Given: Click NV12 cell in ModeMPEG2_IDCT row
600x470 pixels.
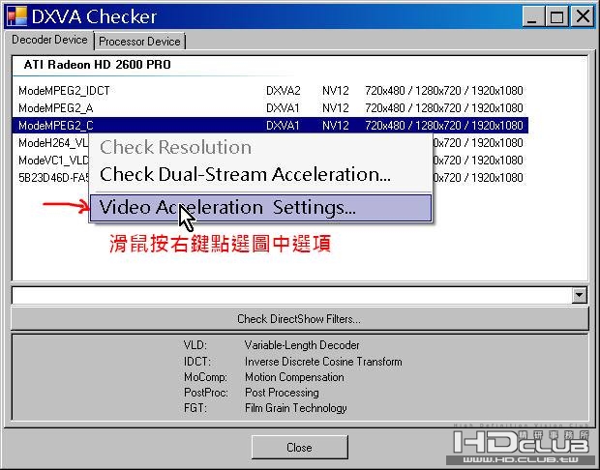Looking at the screenshot, I should click(336, 91).
